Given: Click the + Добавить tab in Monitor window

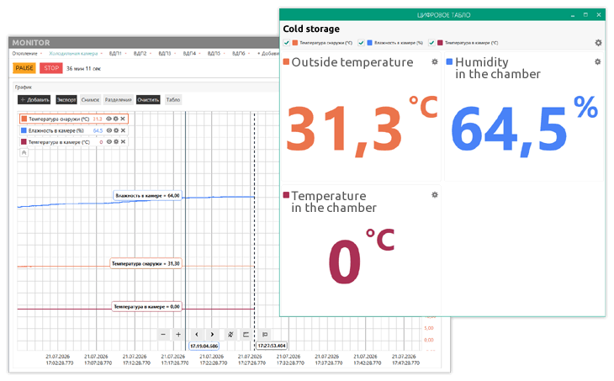Looking at the screenshot, I should [x=268, y=54].
